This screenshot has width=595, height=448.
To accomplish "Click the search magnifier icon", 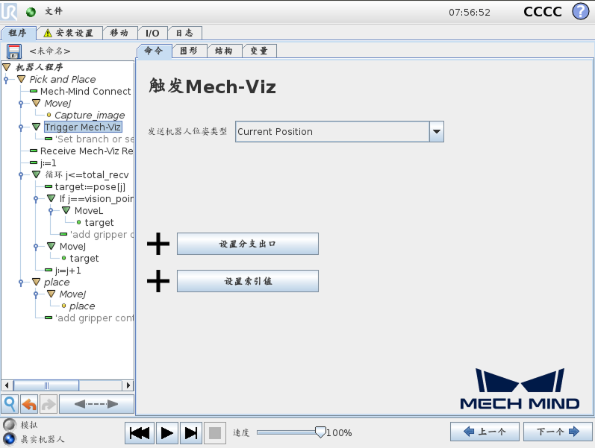I will click(x=10, y=404).
